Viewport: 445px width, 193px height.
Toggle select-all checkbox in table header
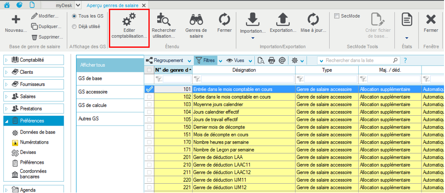point(149,70)
